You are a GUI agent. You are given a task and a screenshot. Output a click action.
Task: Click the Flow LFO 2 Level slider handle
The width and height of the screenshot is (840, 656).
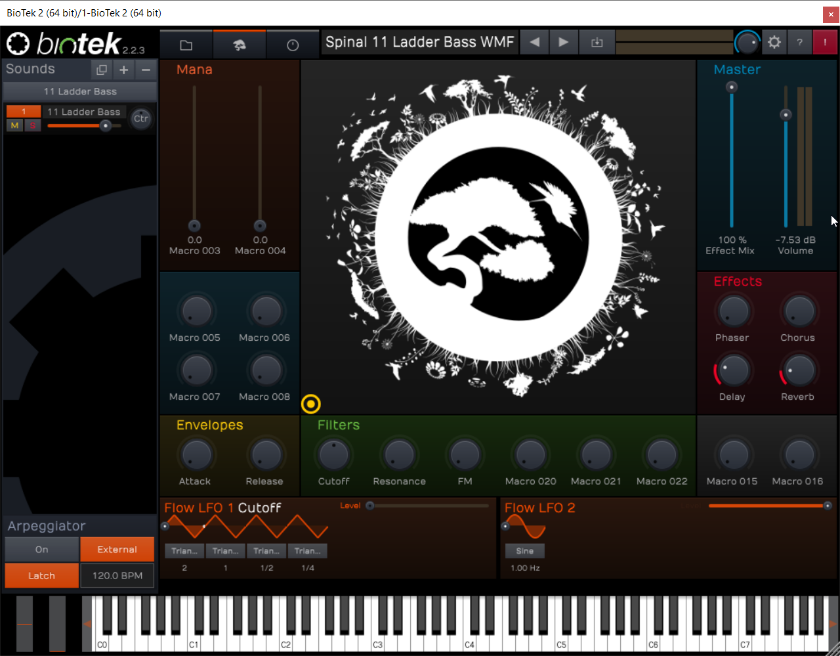[x=828, y=506]
